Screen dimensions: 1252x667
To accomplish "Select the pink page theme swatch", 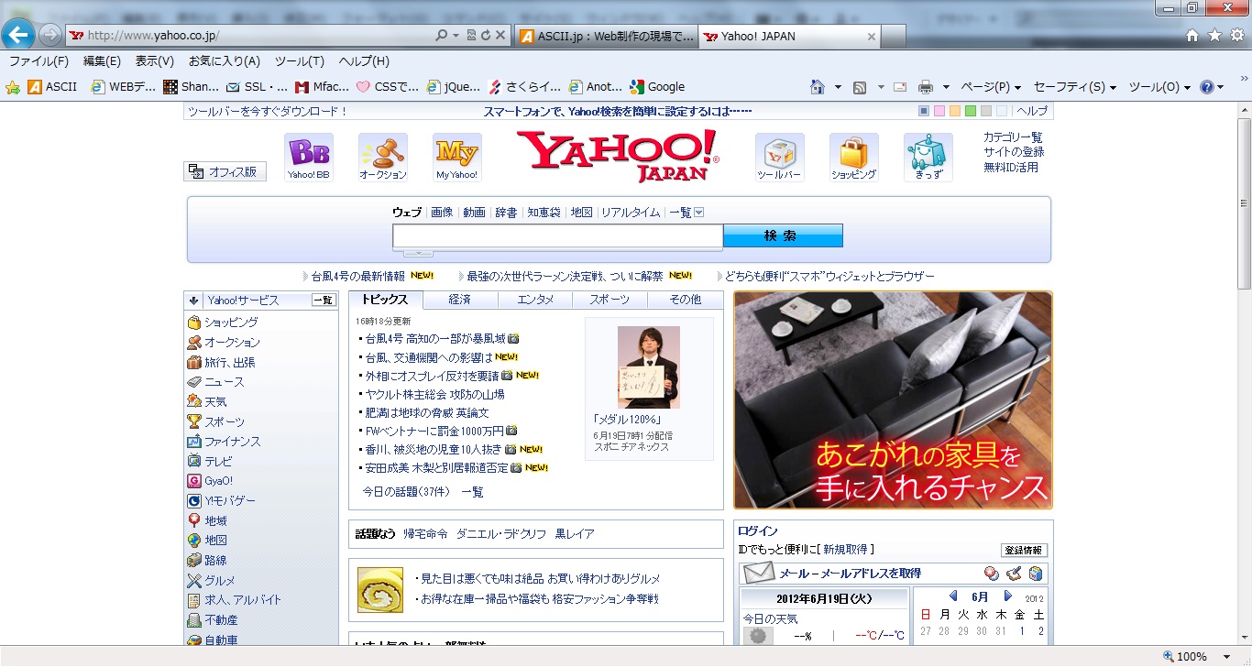I will (x=939, y=111).
